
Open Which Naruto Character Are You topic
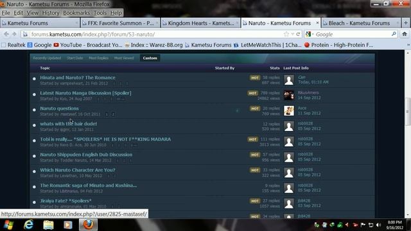(x=77, y=170)
